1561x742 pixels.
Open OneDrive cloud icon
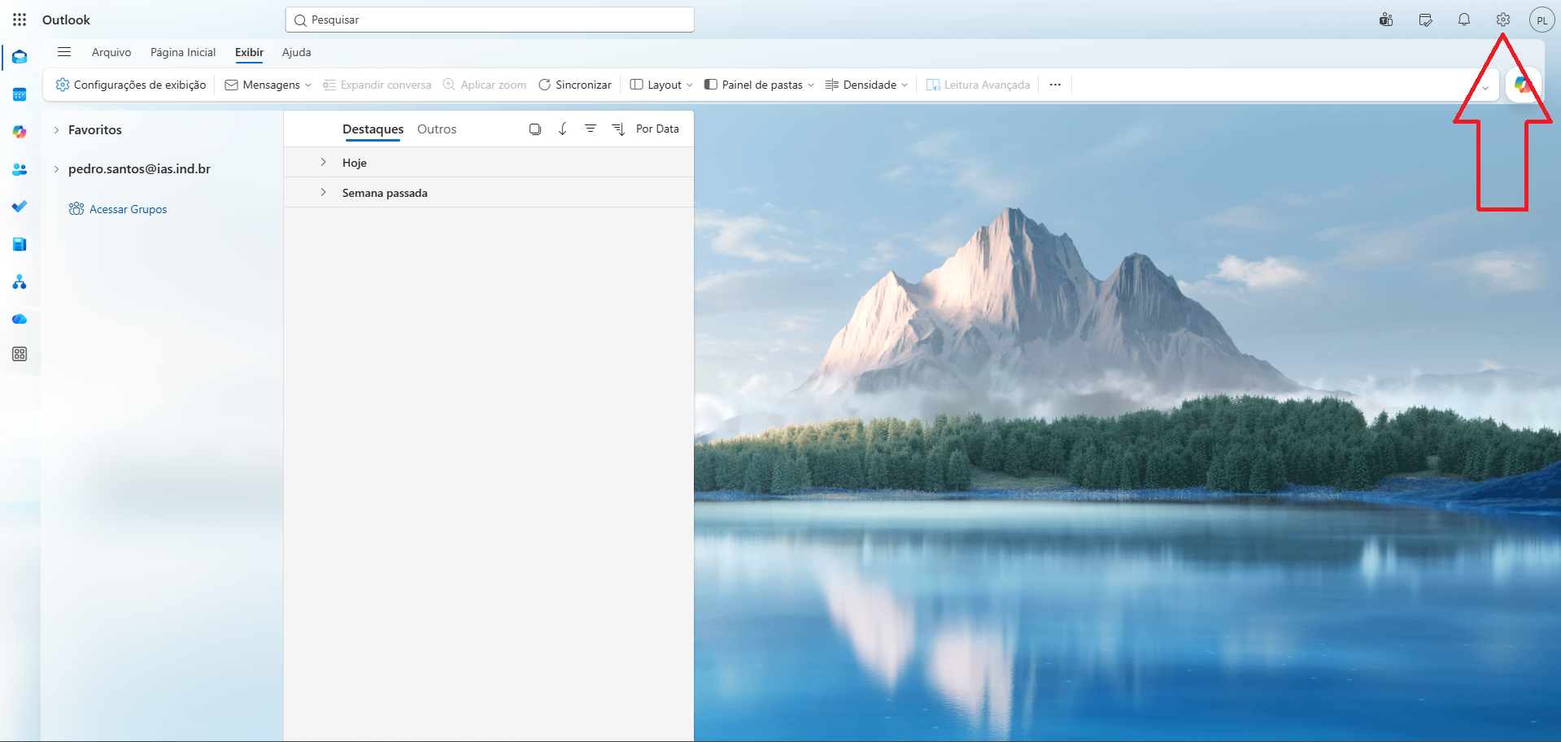point(20,319)
